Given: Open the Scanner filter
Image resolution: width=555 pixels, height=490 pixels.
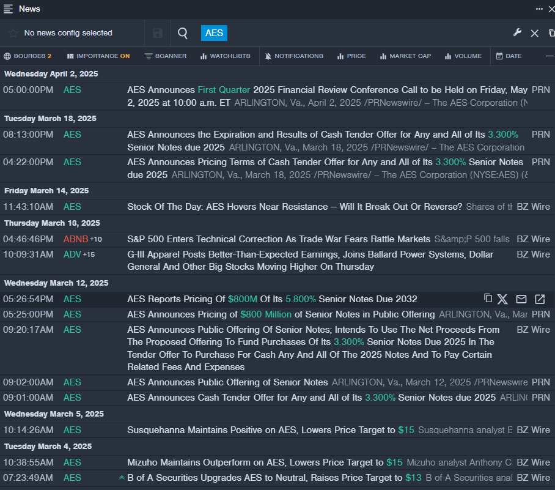Looking at the screenshot, I should point(166,56).
